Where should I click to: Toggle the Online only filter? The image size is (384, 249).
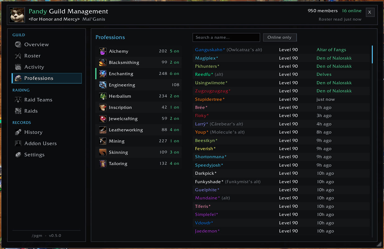tap(280, 37)
